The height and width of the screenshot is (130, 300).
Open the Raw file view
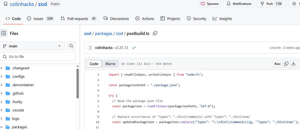tap(277, 64)
